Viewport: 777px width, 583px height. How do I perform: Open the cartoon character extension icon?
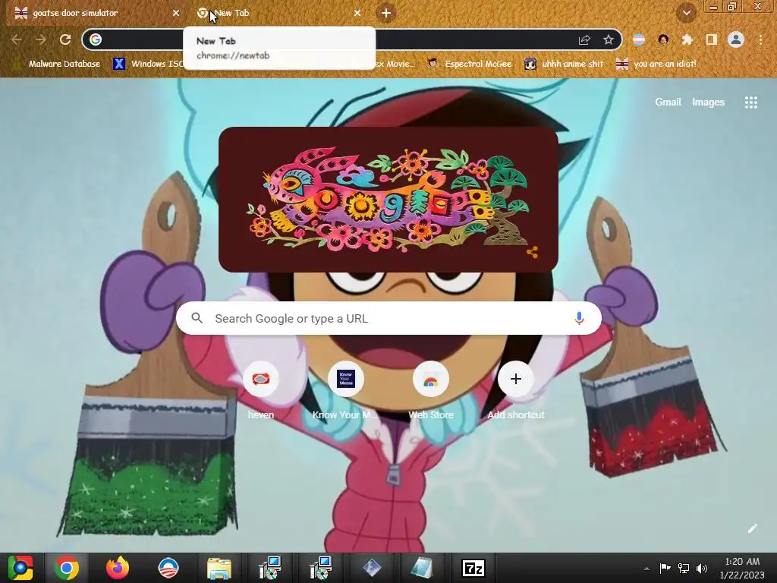(663, 39)
